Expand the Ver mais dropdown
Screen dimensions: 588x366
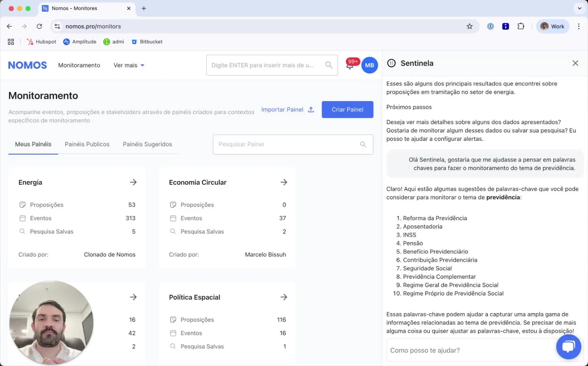129,65
